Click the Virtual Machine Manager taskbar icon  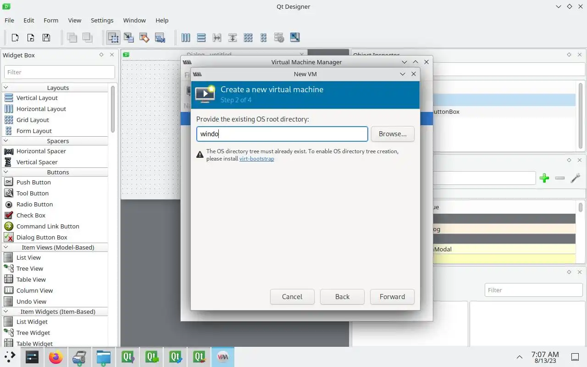pos(222,357)
